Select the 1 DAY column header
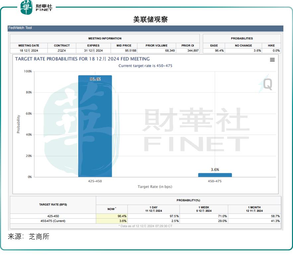Image resolution: width=293 pixels, height=257 pixels. pos(153,209)
